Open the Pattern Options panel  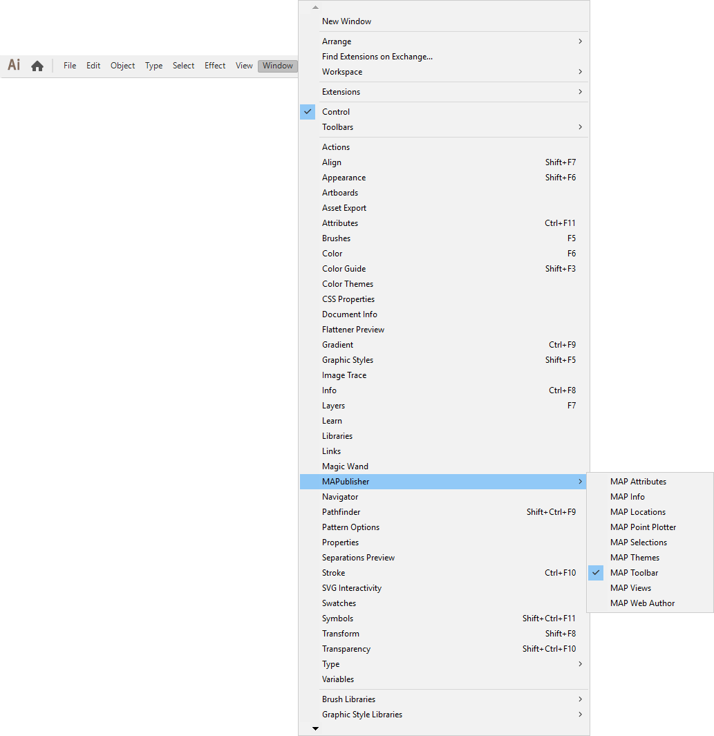(x=444, y=527)
